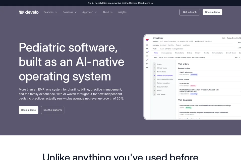Click the green Primary diagnosis tag

(x=189, y=108)
